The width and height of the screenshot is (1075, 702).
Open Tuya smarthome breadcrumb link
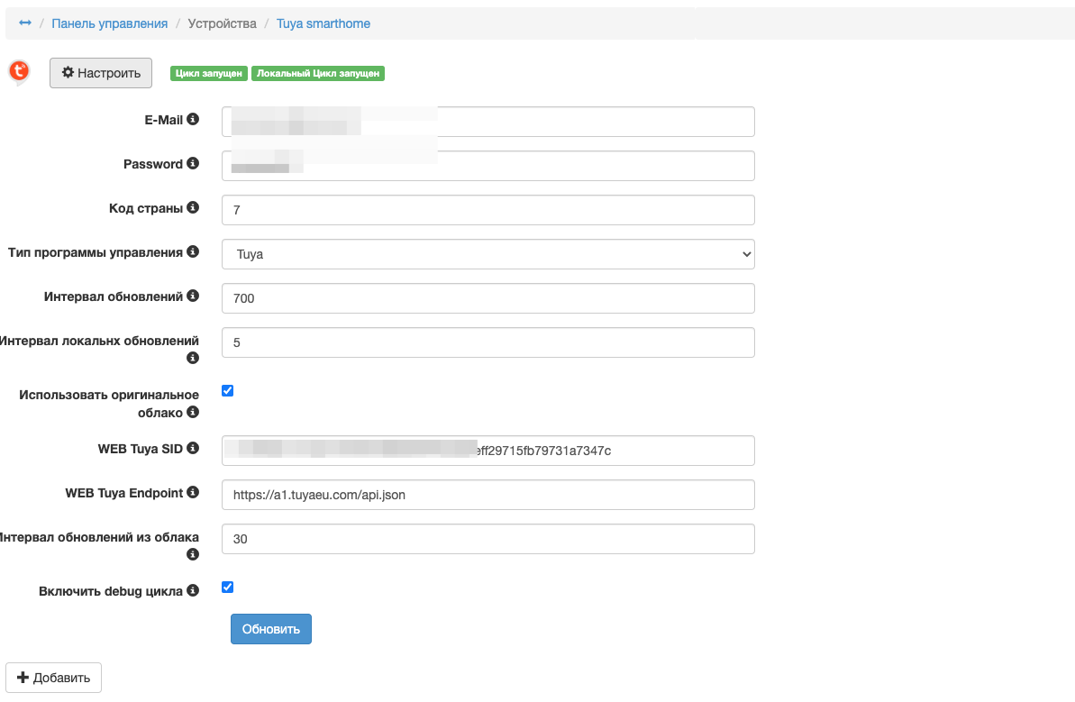(x=323, y=23)
